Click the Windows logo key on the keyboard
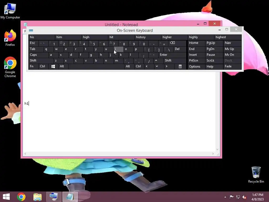Image resolution: width=269 pixels, height=202 pixels. click(53, 67)
